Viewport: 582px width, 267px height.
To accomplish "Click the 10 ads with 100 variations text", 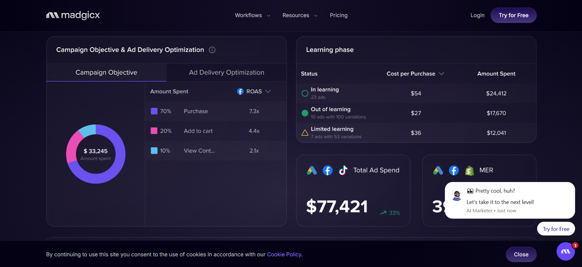I will coord(338,117).
